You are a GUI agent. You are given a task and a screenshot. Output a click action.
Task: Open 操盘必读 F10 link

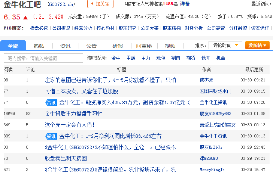[39, 28]
